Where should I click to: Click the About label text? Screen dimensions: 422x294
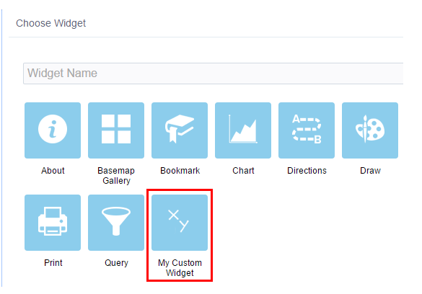pyautogui.click(x=53, y=171)
